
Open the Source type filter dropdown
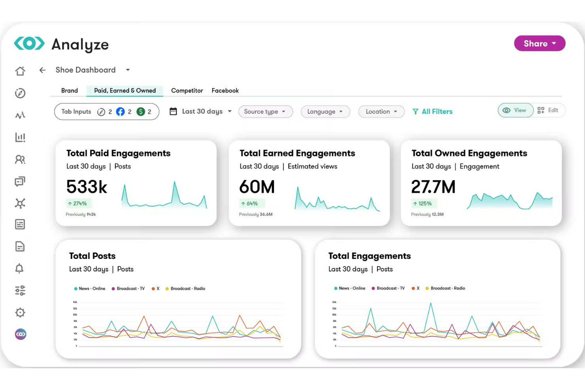(x=266, y=112)
